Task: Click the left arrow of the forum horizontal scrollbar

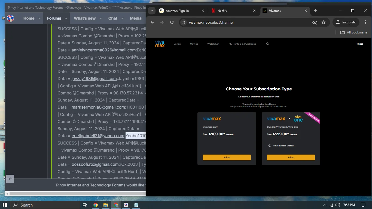Action: click(x=7, y=193)
